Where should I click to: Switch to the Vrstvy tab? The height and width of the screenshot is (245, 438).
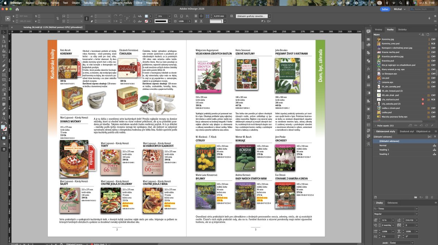379,29
